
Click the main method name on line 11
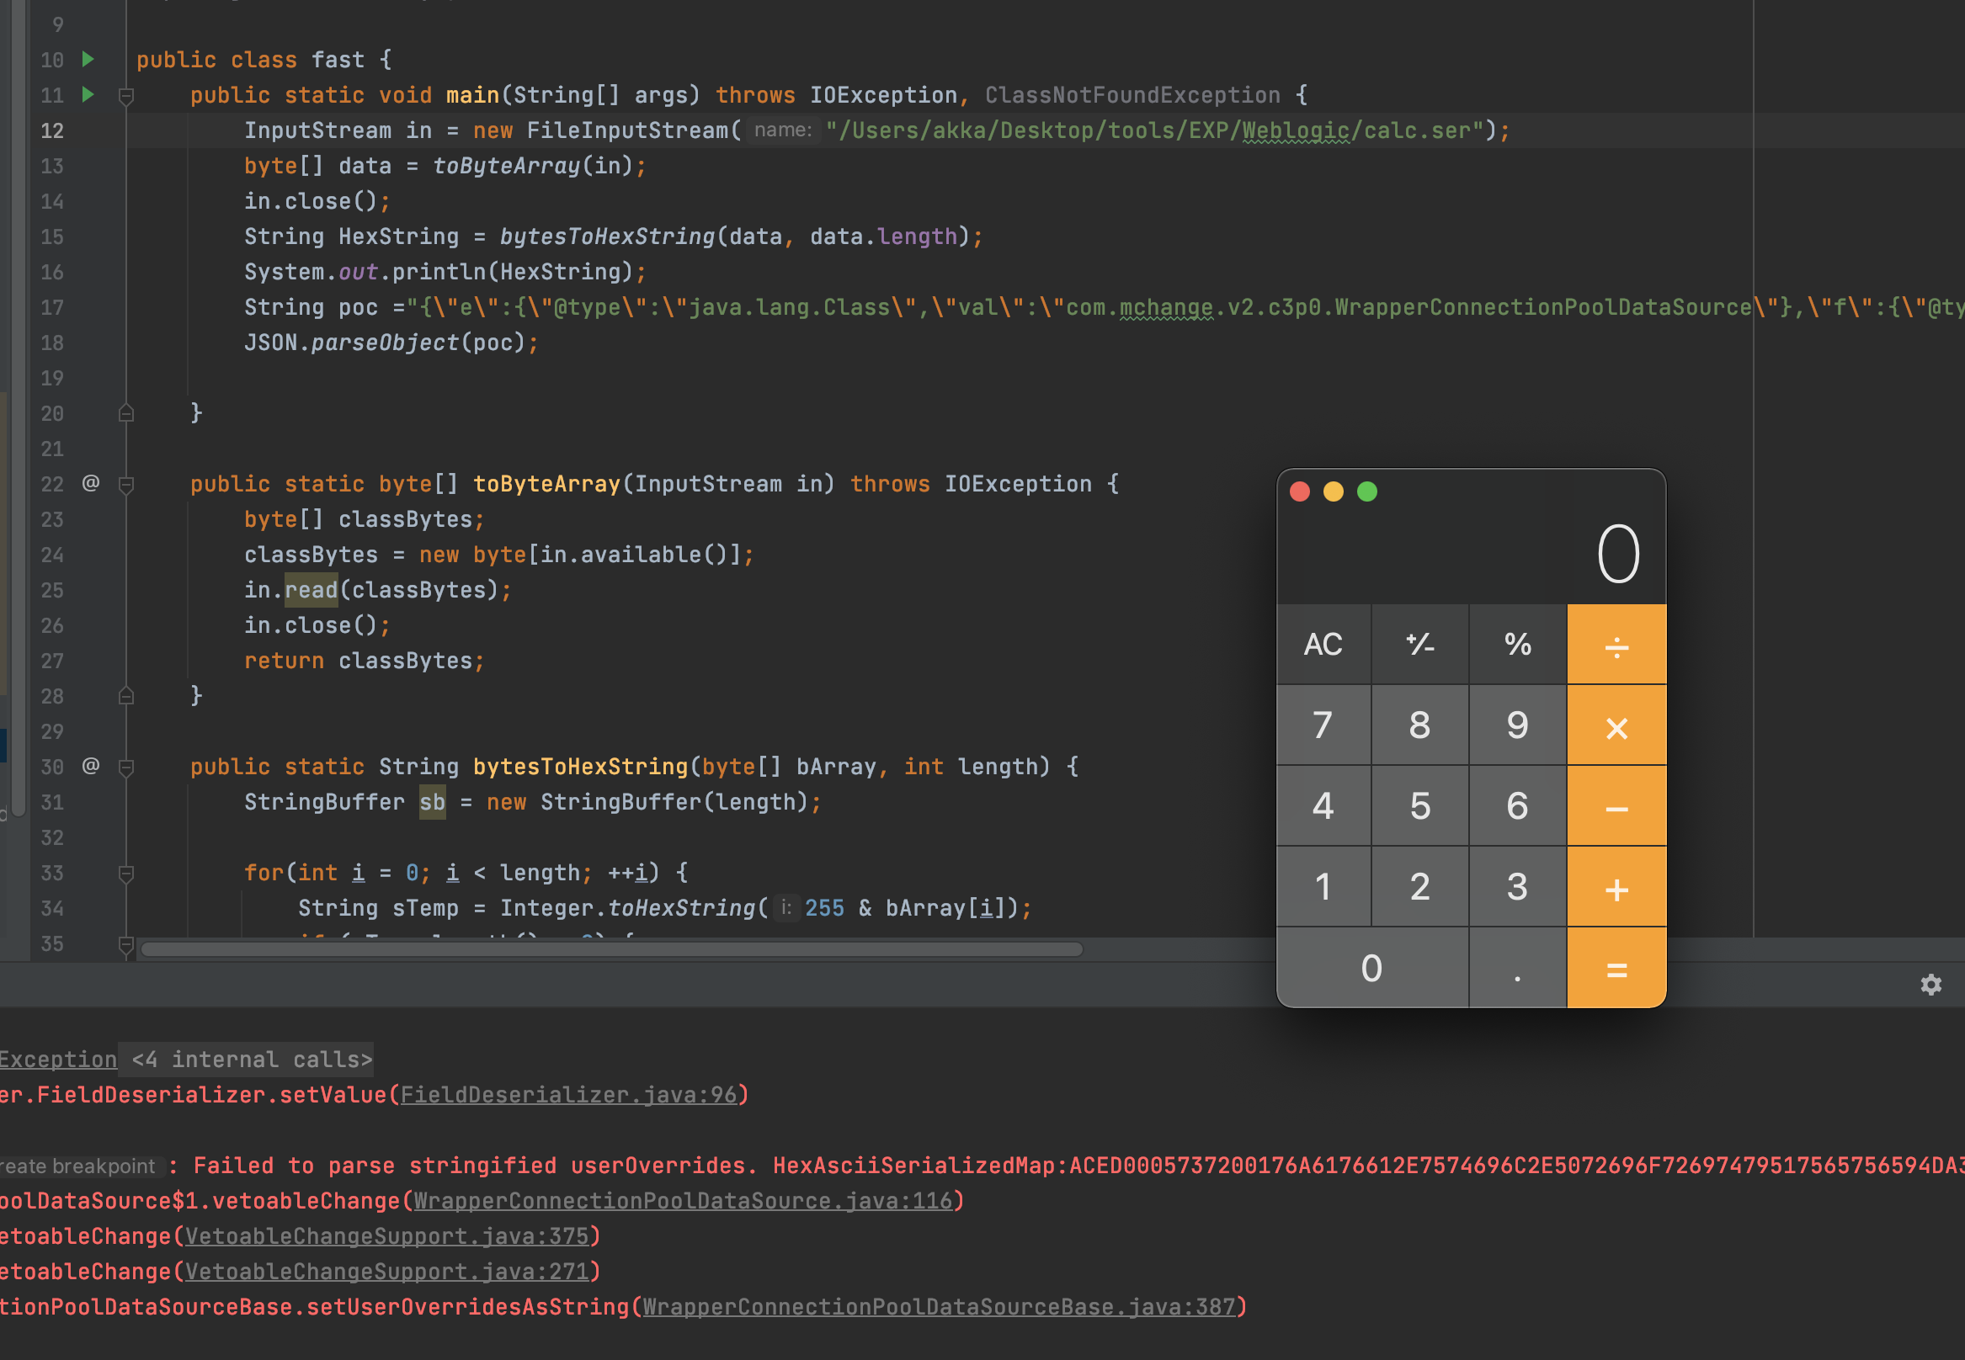[472, 94]
